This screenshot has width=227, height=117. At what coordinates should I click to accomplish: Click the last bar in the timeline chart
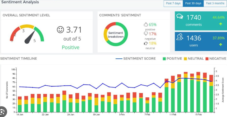click(x=211, y=94)
